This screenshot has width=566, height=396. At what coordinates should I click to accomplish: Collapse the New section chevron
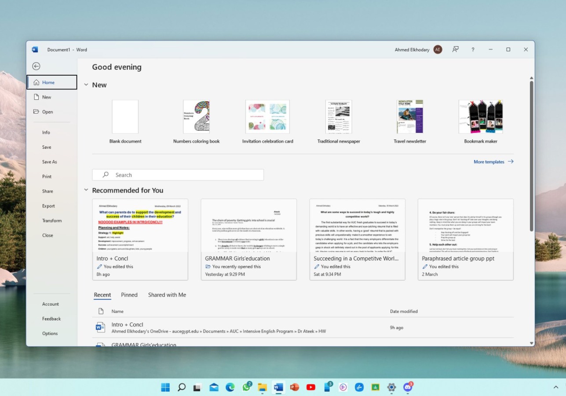click(x=86, y=85)
